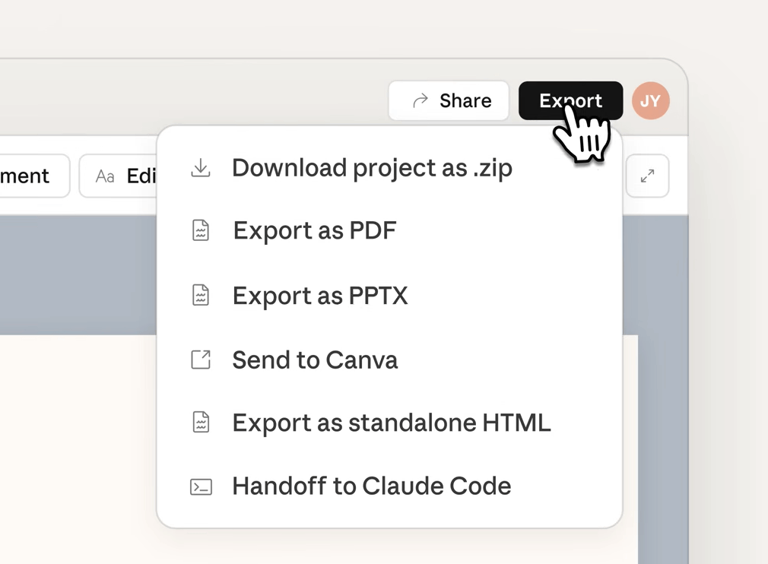Screen dimensions: 768x564
Task: Click the PPTX document icon
Action: [201, 295]
